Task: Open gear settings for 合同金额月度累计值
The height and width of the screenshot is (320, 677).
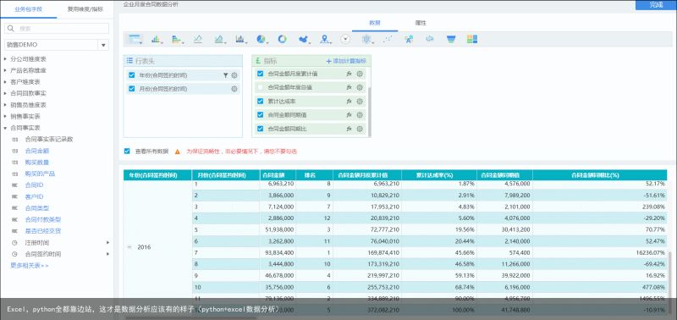Action: [360, 74]
